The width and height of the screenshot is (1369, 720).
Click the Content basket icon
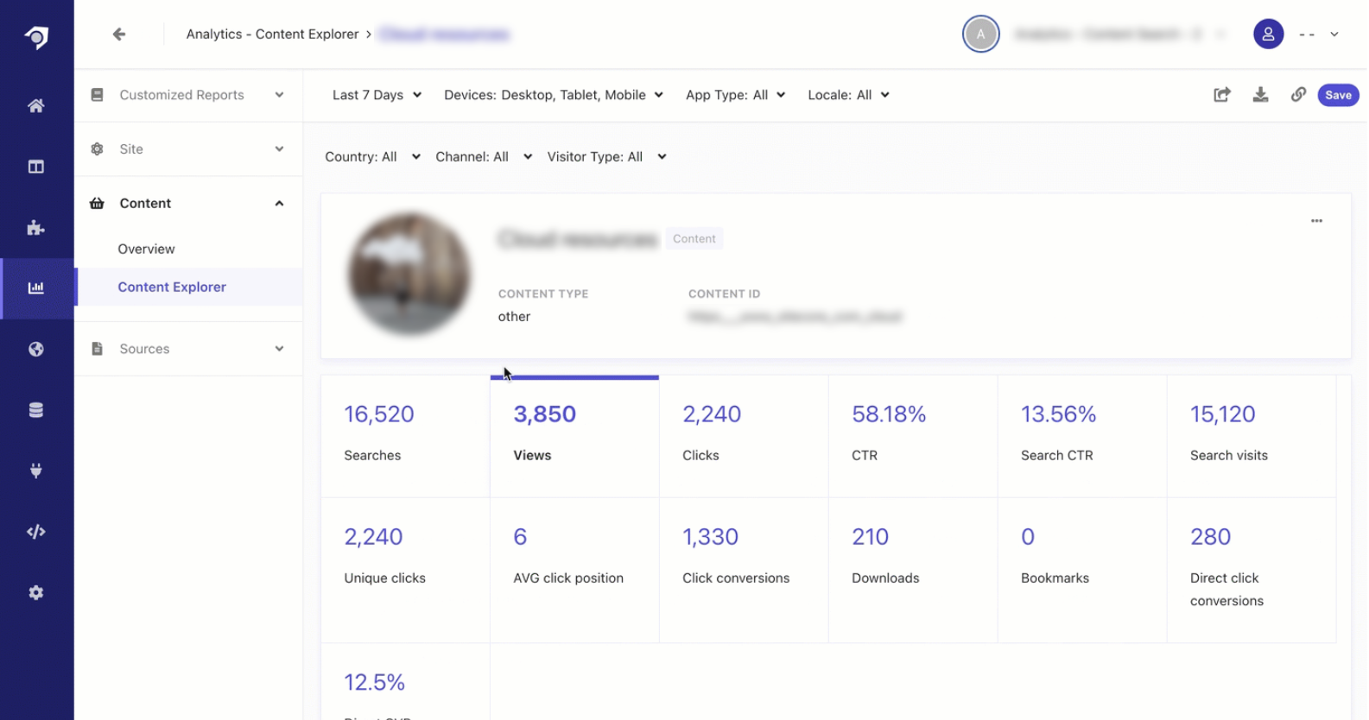click(97, 204)
